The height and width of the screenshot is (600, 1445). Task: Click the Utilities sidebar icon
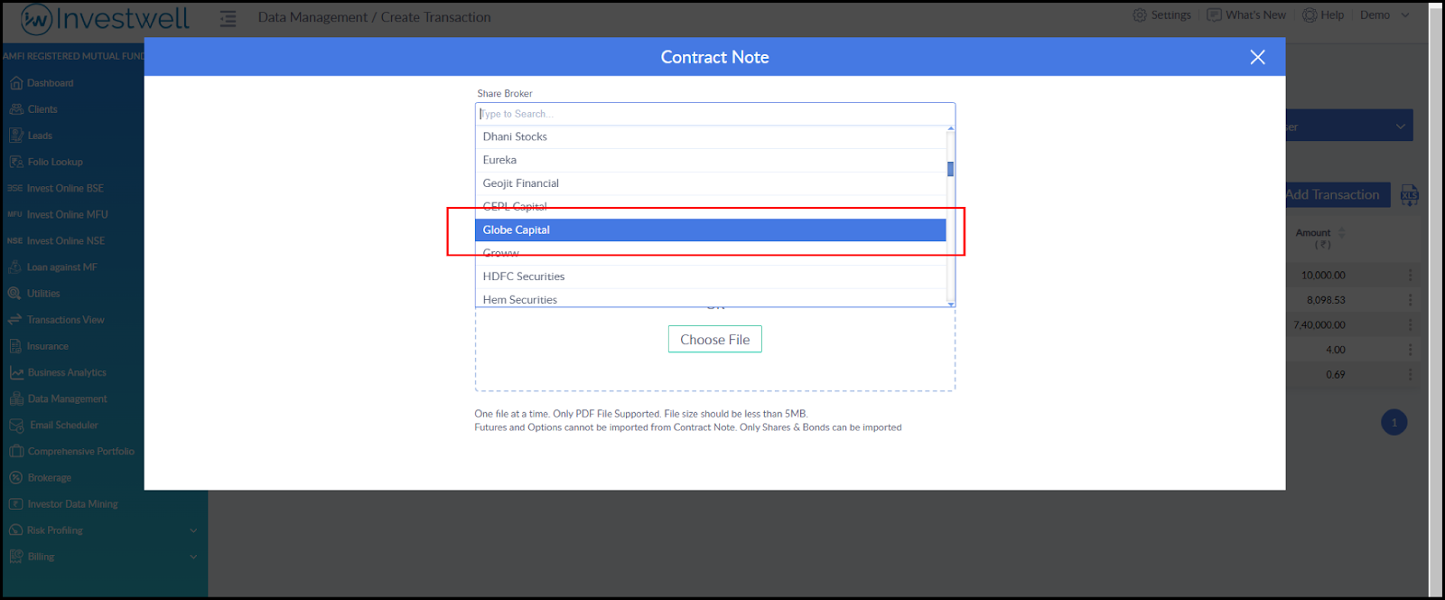(x=14, y=293)
